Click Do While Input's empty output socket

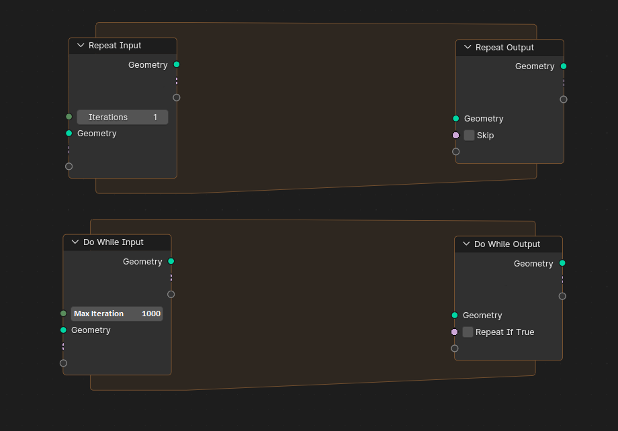[171, 294]
